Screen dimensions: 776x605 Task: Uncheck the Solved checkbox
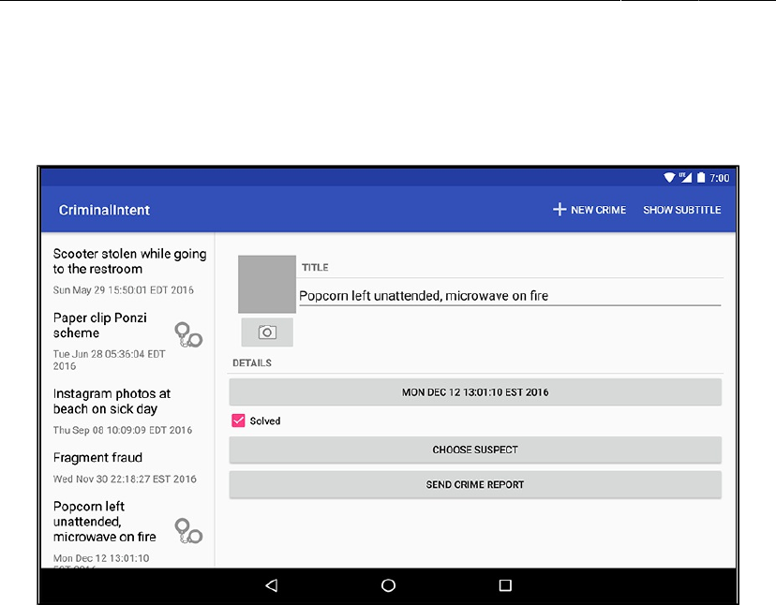239,421
